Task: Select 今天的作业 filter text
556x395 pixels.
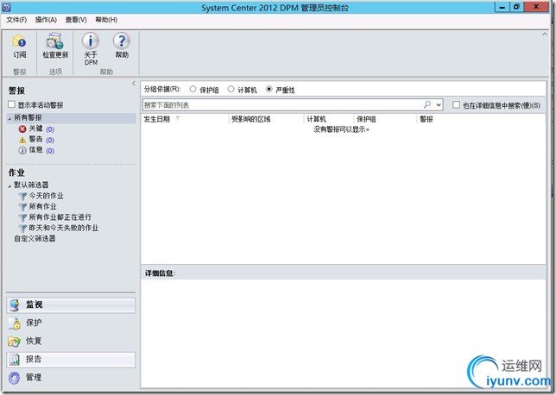Action: coord(46,196)
